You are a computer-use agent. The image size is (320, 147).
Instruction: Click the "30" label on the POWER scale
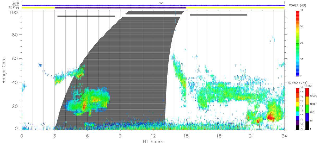pyautogui.click(x=301, y=27)
